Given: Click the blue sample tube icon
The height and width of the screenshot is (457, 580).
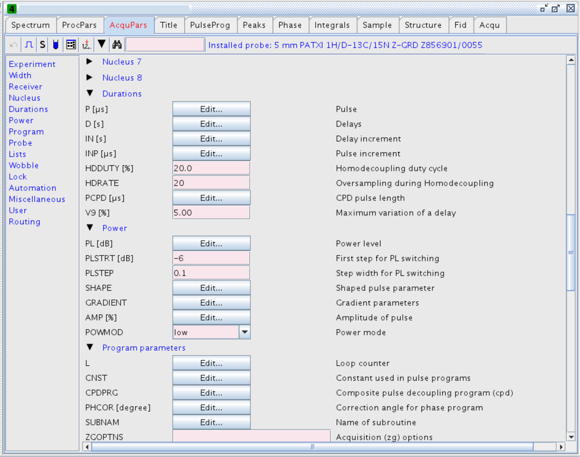Looking at the screenshot, I should (56, 45).
